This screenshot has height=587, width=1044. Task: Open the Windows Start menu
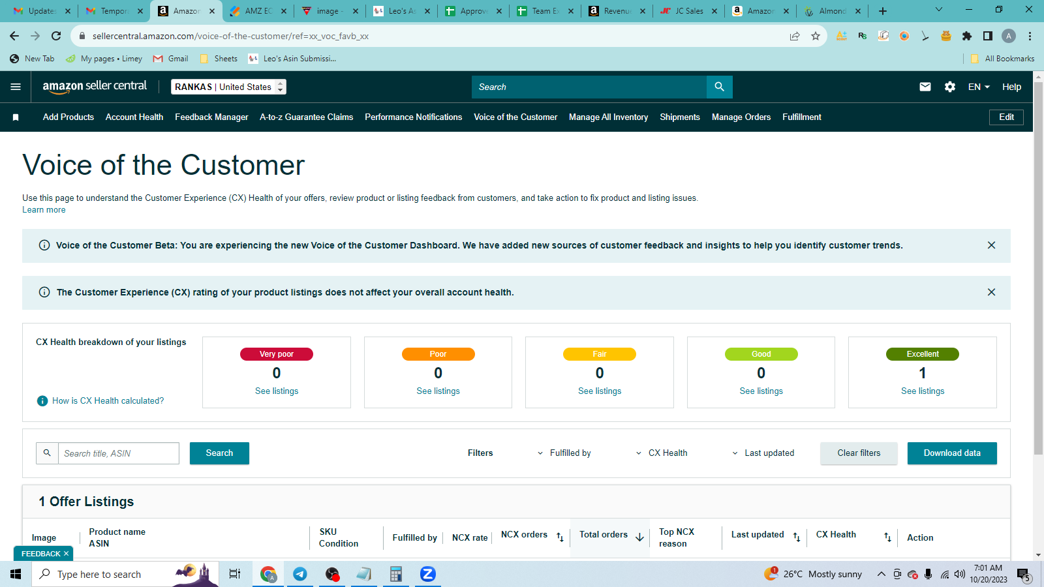(x=16, y=574)
